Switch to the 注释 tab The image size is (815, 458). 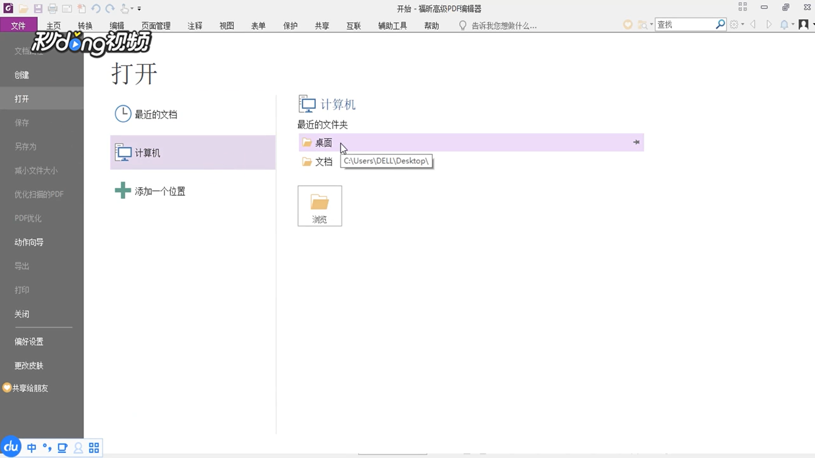tap(195, 25)
